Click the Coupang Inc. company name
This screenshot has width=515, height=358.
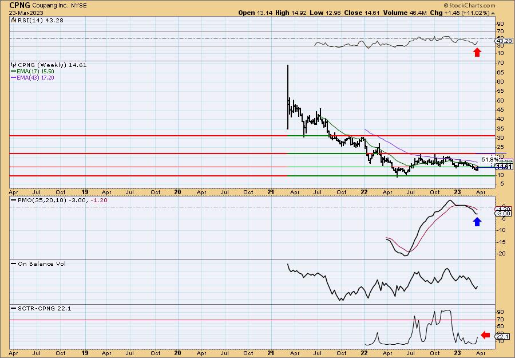point(50,5)
